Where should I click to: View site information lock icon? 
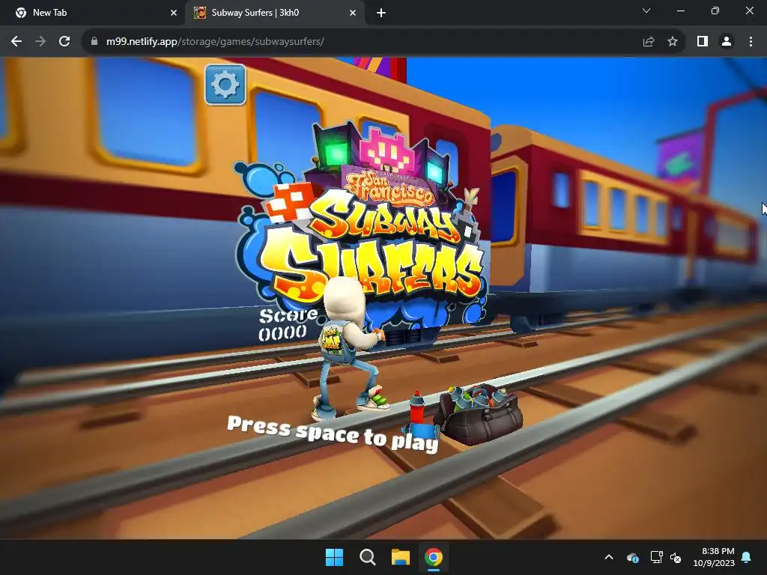tap(94, 42)
